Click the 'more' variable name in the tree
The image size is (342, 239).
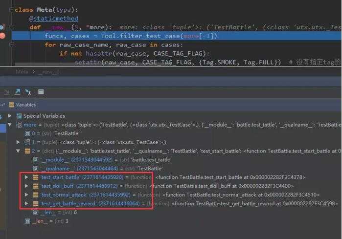[30, 125]
